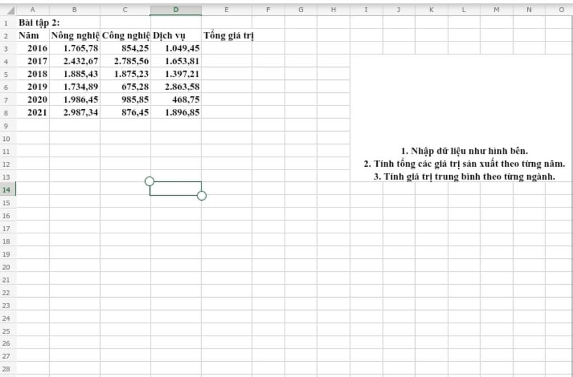
Task: Click cell with value 1.765,78
Action: (74, 48)
